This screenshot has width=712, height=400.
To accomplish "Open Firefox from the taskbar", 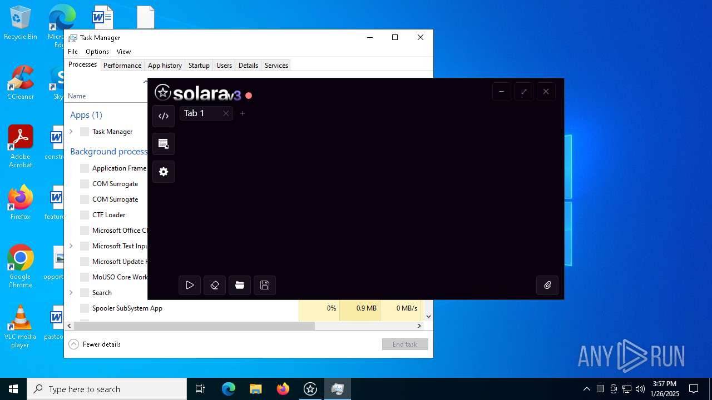I will (x=283, y=389).
